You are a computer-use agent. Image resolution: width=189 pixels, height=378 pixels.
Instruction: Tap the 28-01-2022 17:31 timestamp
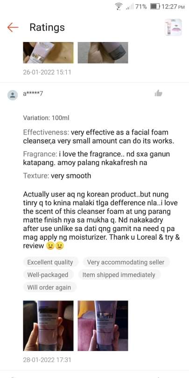tap(47, 360)
